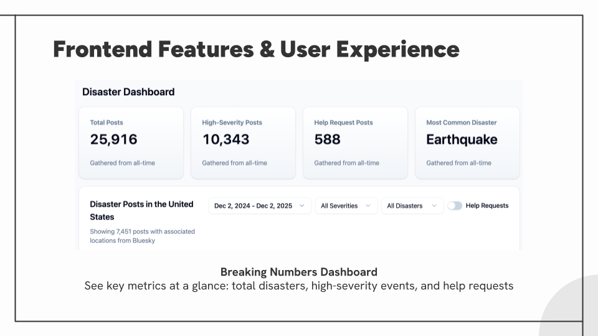
Task: Select the Total Posts card
Action: [x=131, y=143]
